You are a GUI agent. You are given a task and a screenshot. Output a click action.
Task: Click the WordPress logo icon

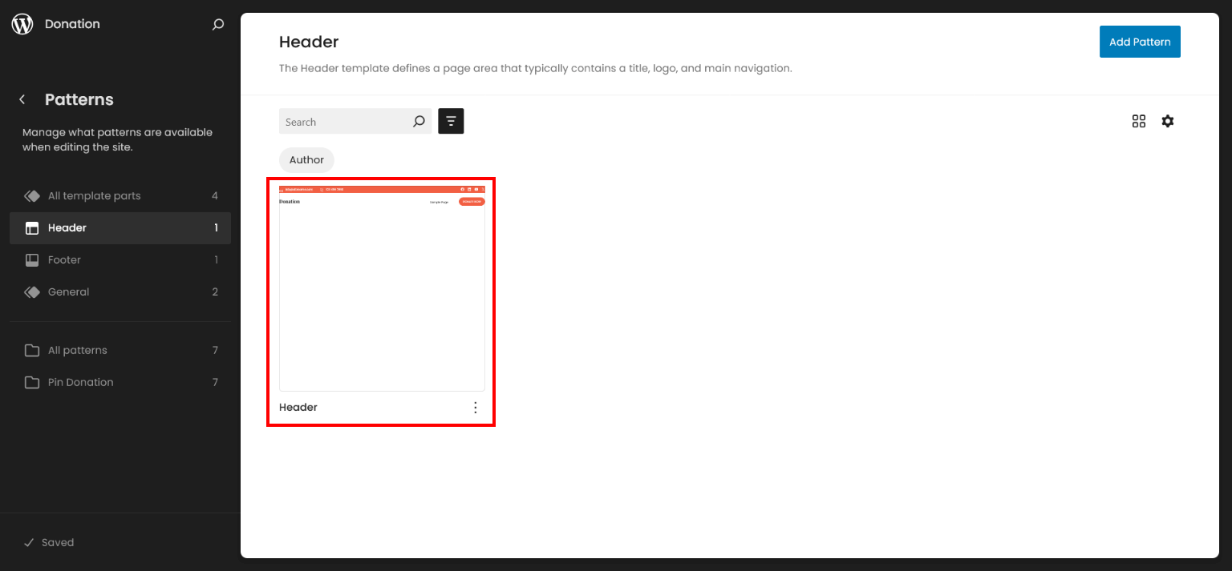point(22,24)
